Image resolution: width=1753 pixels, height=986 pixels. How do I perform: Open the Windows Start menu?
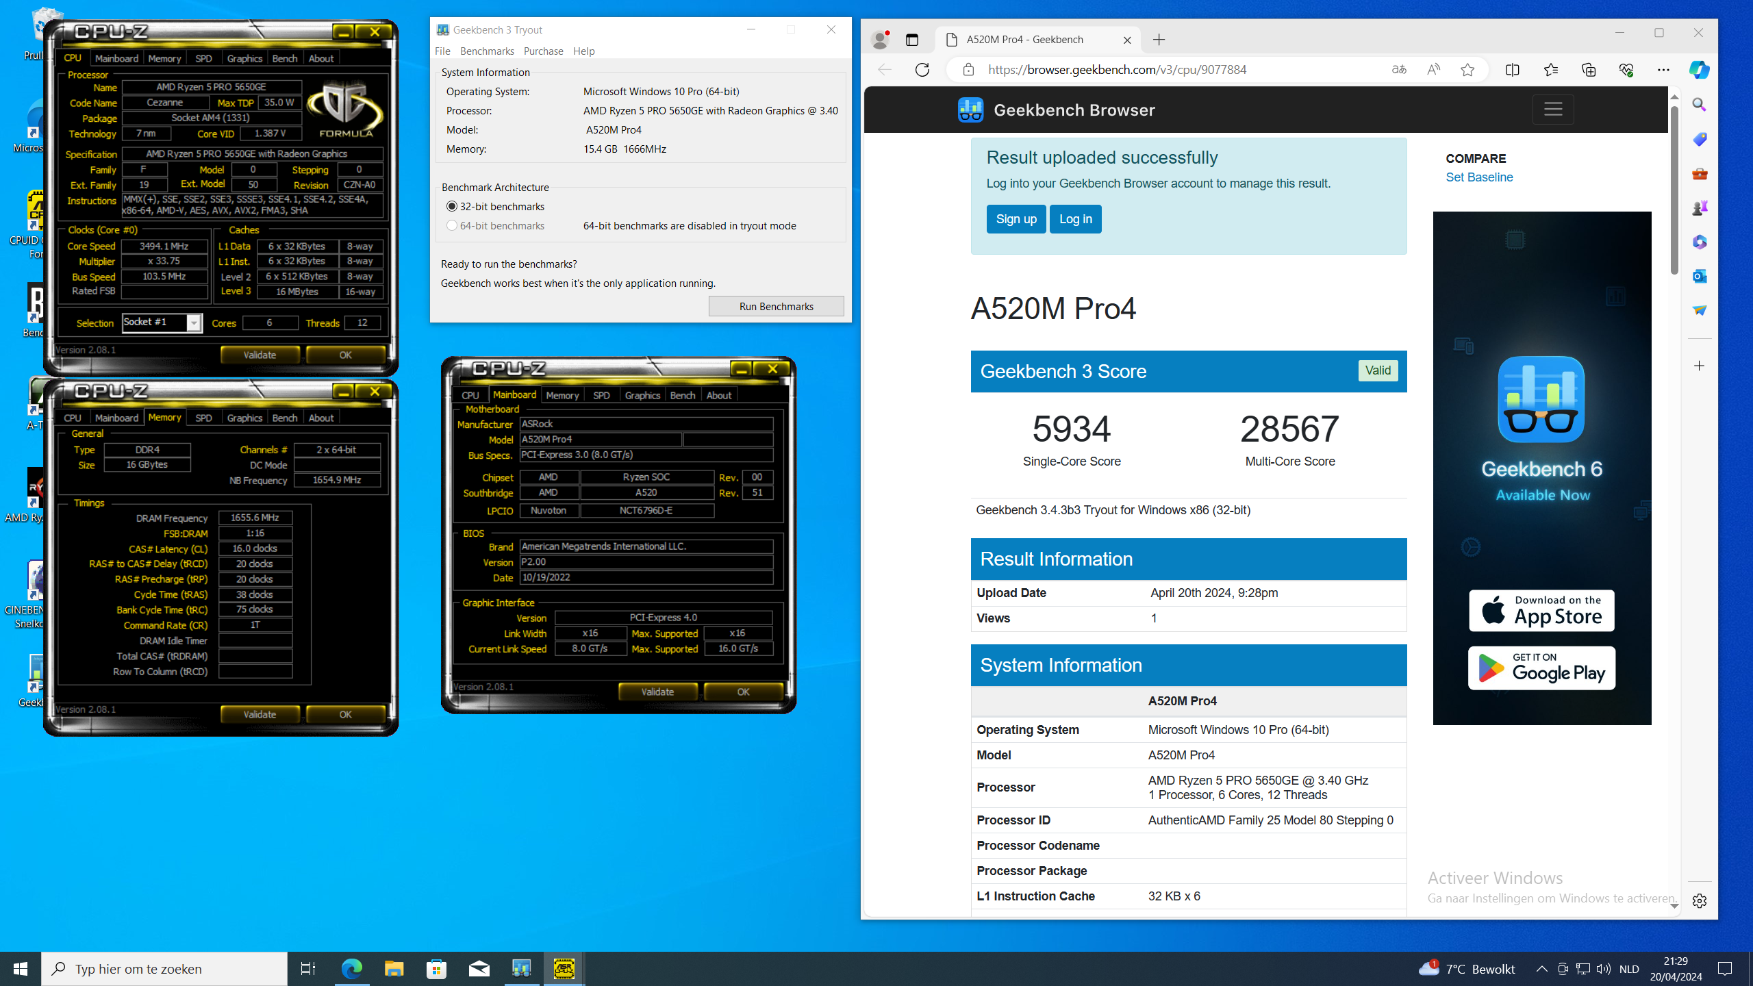[21, 969]
